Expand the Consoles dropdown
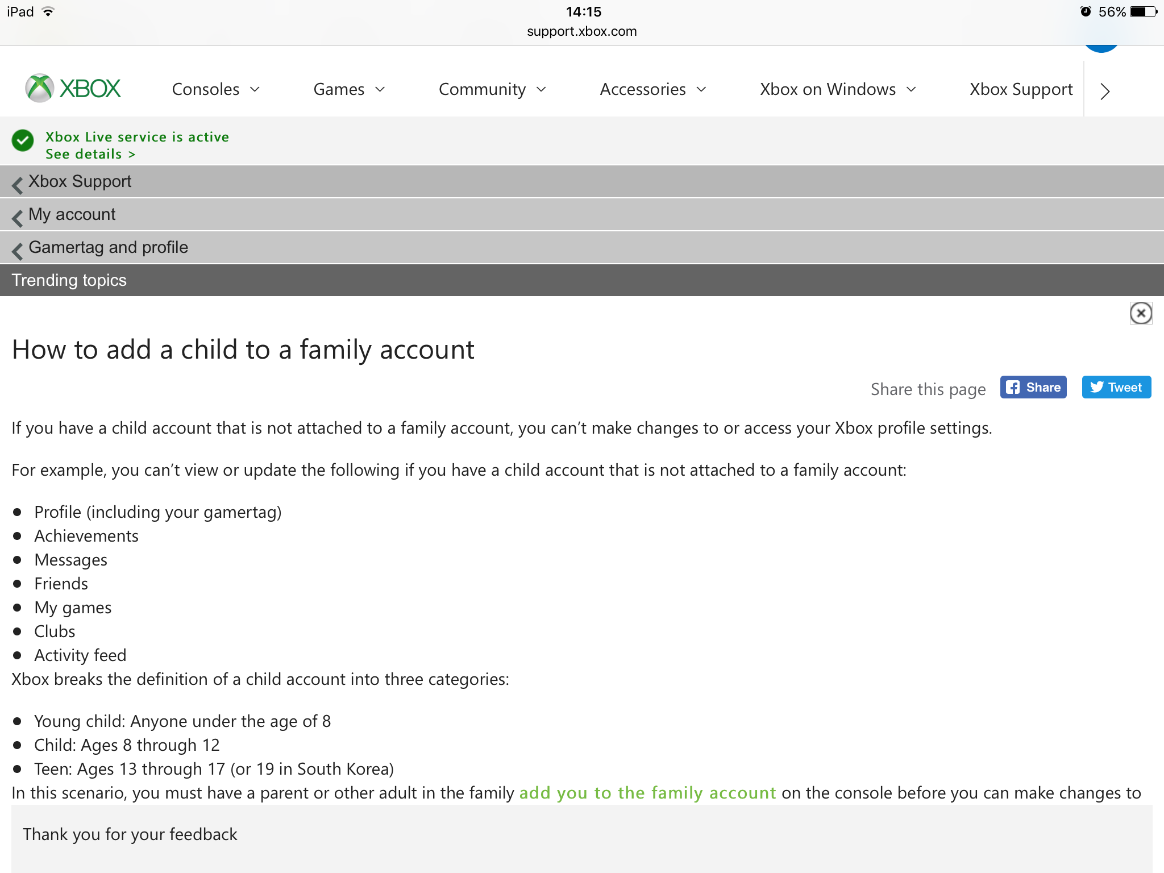Viewport: 1164px width, 873px height. (216, 89)
